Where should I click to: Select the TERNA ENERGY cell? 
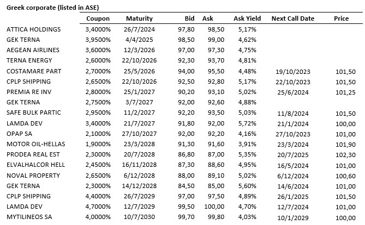[x=29, y=60]
